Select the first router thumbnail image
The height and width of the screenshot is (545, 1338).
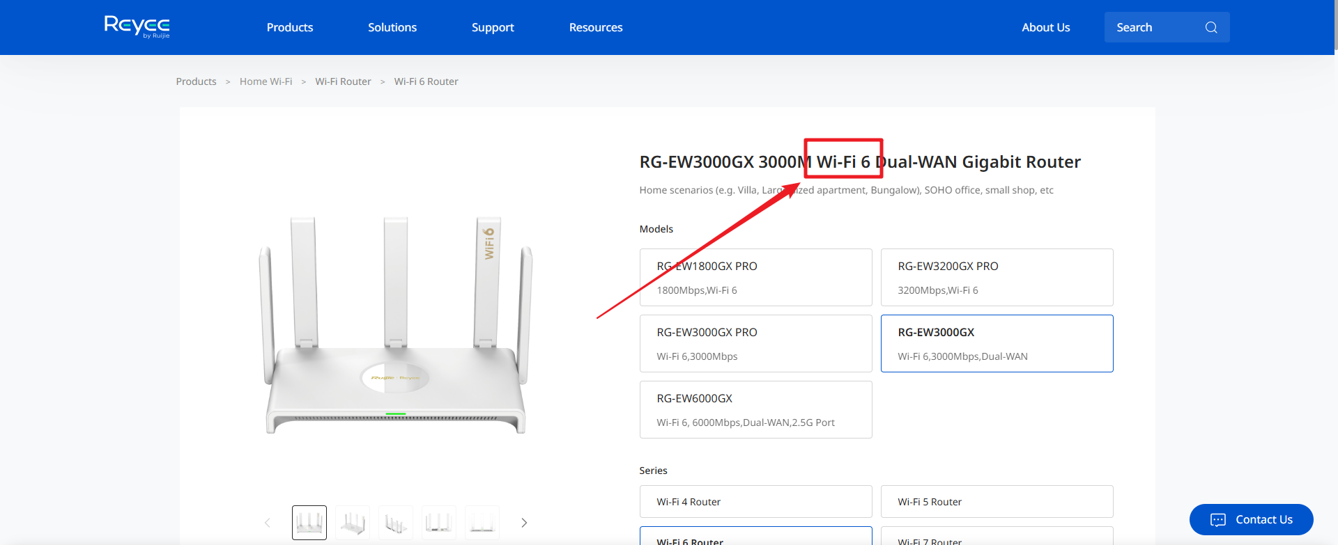(309, 523)
